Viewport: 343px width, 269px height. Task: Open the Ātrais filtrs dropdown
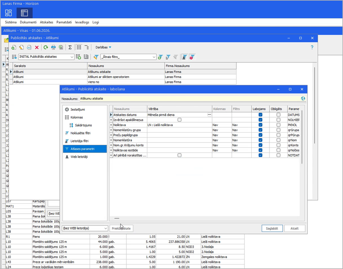point(154,57)
